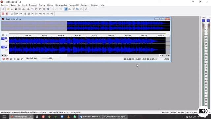Click the overview waveform bar at top

click(x=86, y=26)
